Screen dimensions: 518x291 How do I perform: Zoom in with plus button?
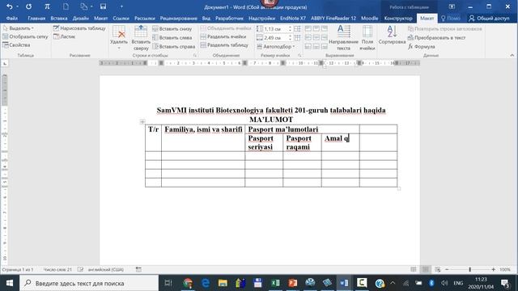click(x=493, y=269)
